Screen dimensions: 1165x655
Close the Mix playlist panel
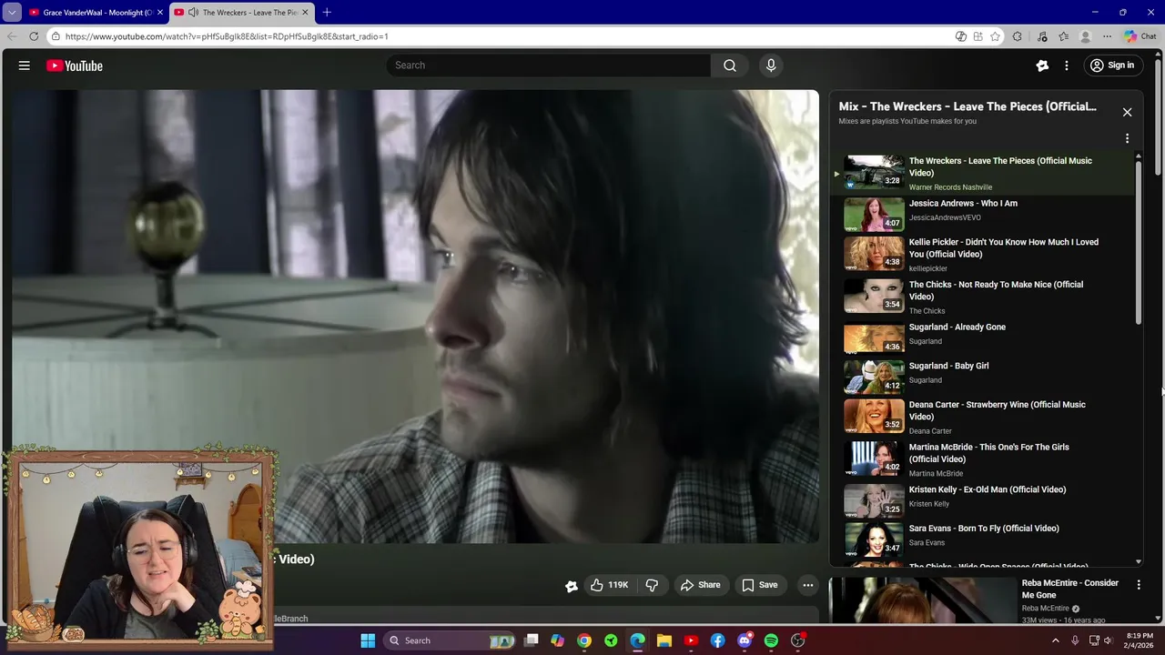click(x=1127, y=112)
